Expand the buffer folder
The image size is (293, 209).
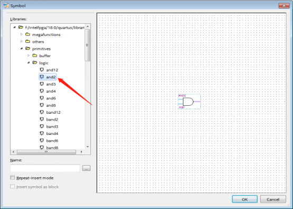tap(29, 56)
